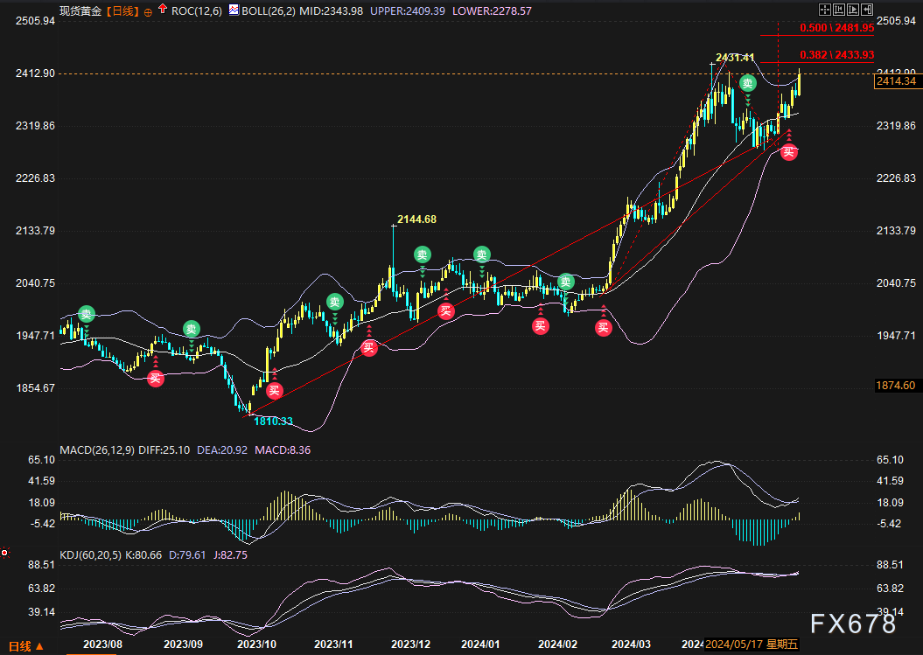Click the orange circled-plus icon beside 【日线】
The image size is (923, 655).
147,11
